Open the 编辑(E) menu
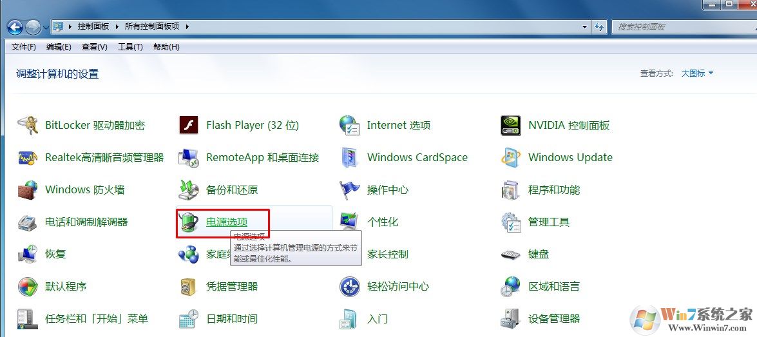 tap(59, 47)
